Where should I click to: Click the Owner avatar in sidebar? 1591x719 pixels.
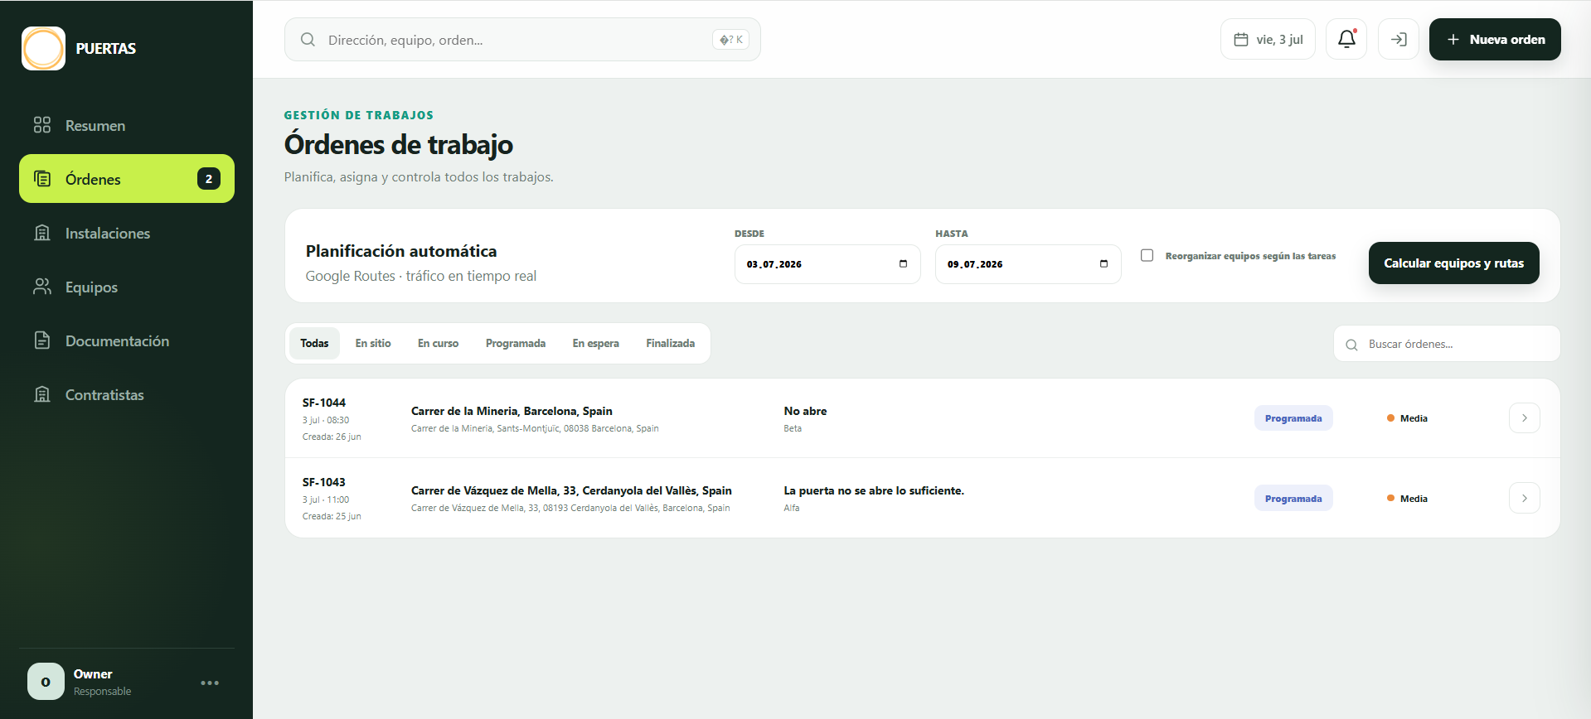[x=46, y=682]
